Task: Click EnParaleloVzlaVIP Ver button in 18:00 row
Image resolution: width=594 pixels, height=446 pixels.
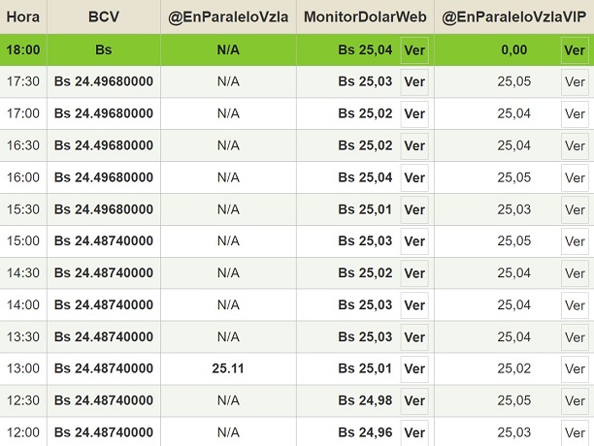Action: coord(575,50)
